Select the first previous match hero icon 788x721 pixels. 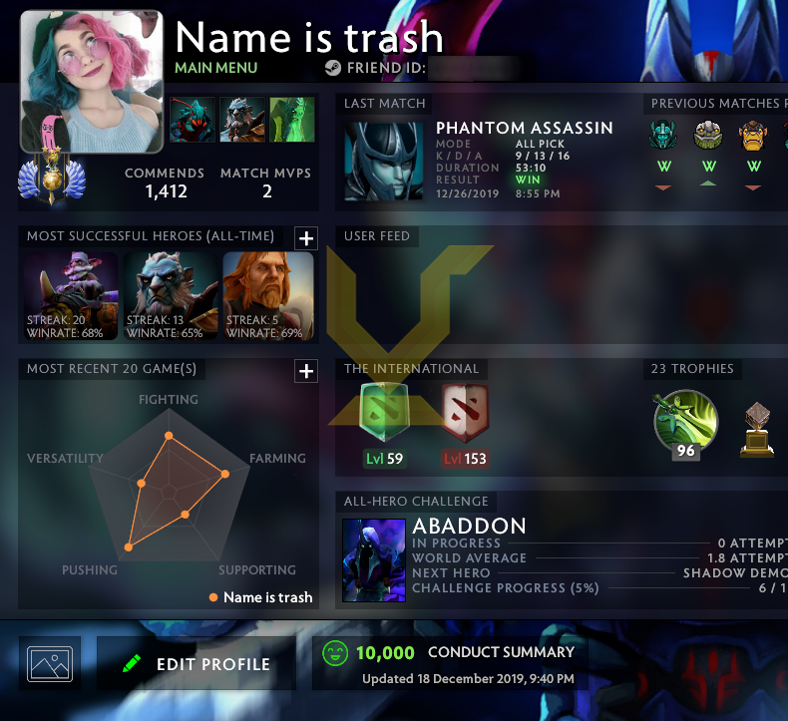tap(663, 135)
